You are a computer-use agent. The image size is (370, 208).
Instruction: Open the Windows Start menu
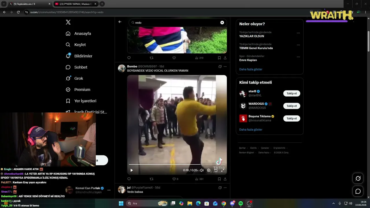click(121, 203)
